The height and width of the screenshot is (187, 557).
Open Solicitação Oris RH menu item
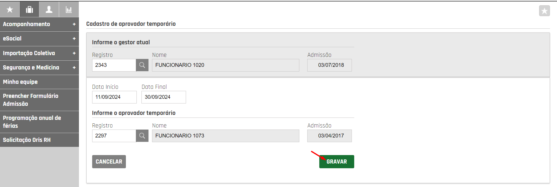click(x=27, y=140)
